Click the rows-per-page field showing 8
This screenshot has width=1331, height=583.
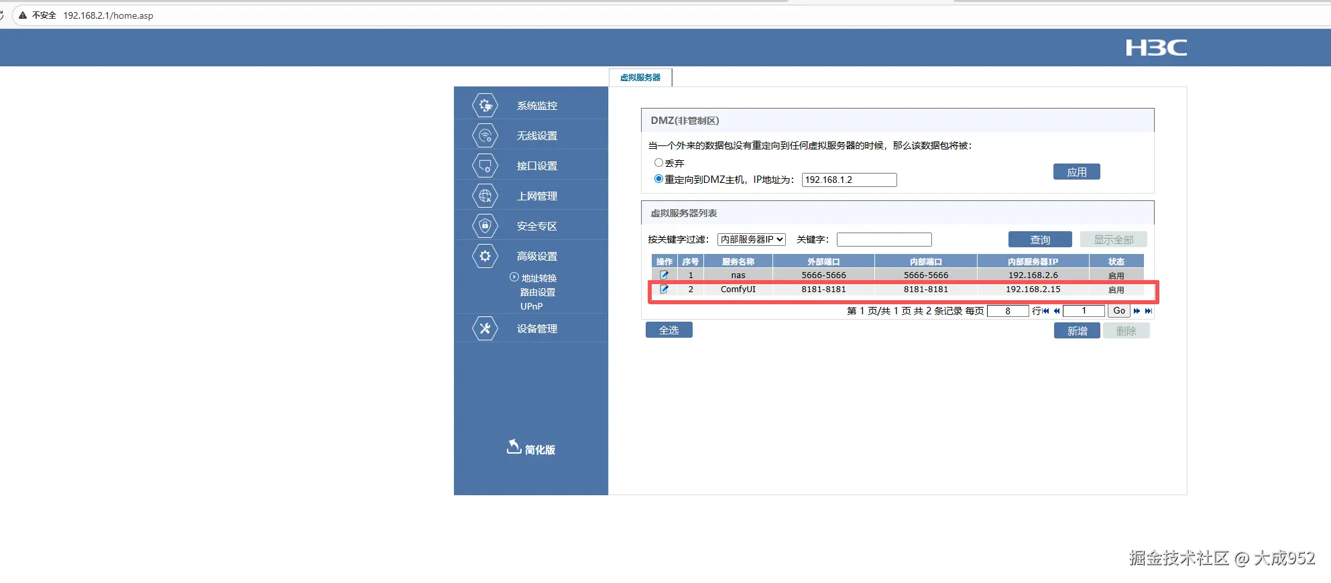(1008, 311)
